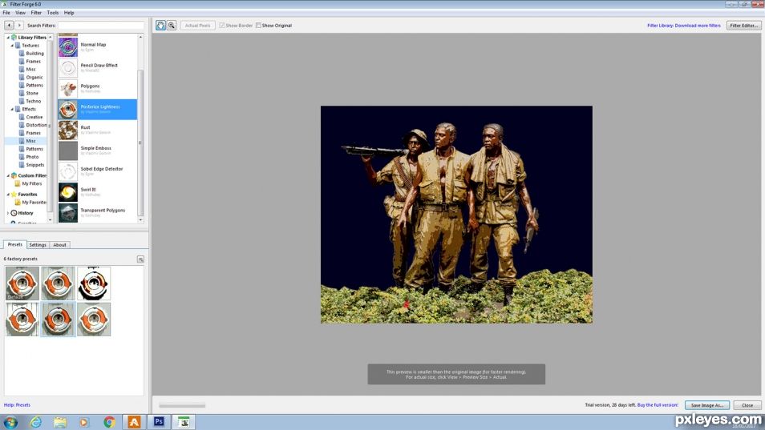Viewport: 765px width, 430px height.
Task: Select Creative effects category
Action: 34,118
